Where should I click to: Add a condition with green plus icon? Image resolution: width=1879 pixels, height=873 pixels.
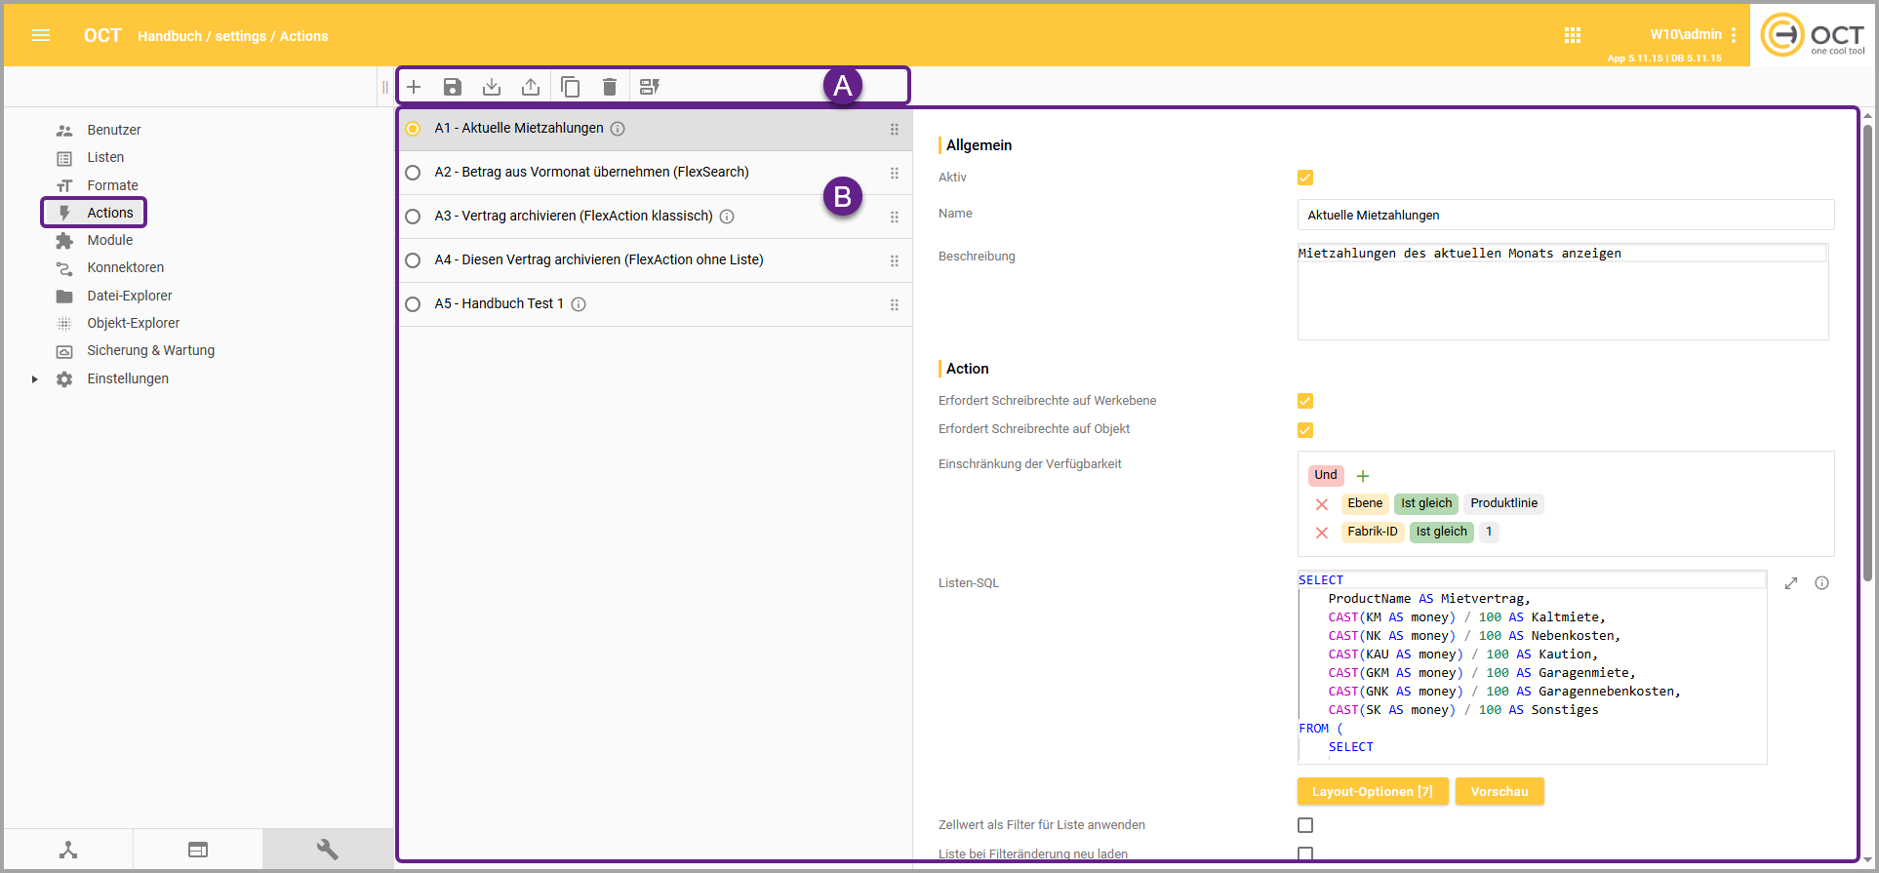coord(1363,476)
